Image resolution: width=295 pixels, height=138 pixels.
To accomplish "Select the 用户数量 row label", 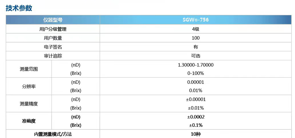I will (53, 38).
